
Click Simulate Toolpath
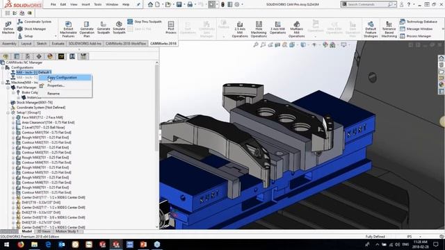[119, 28]
